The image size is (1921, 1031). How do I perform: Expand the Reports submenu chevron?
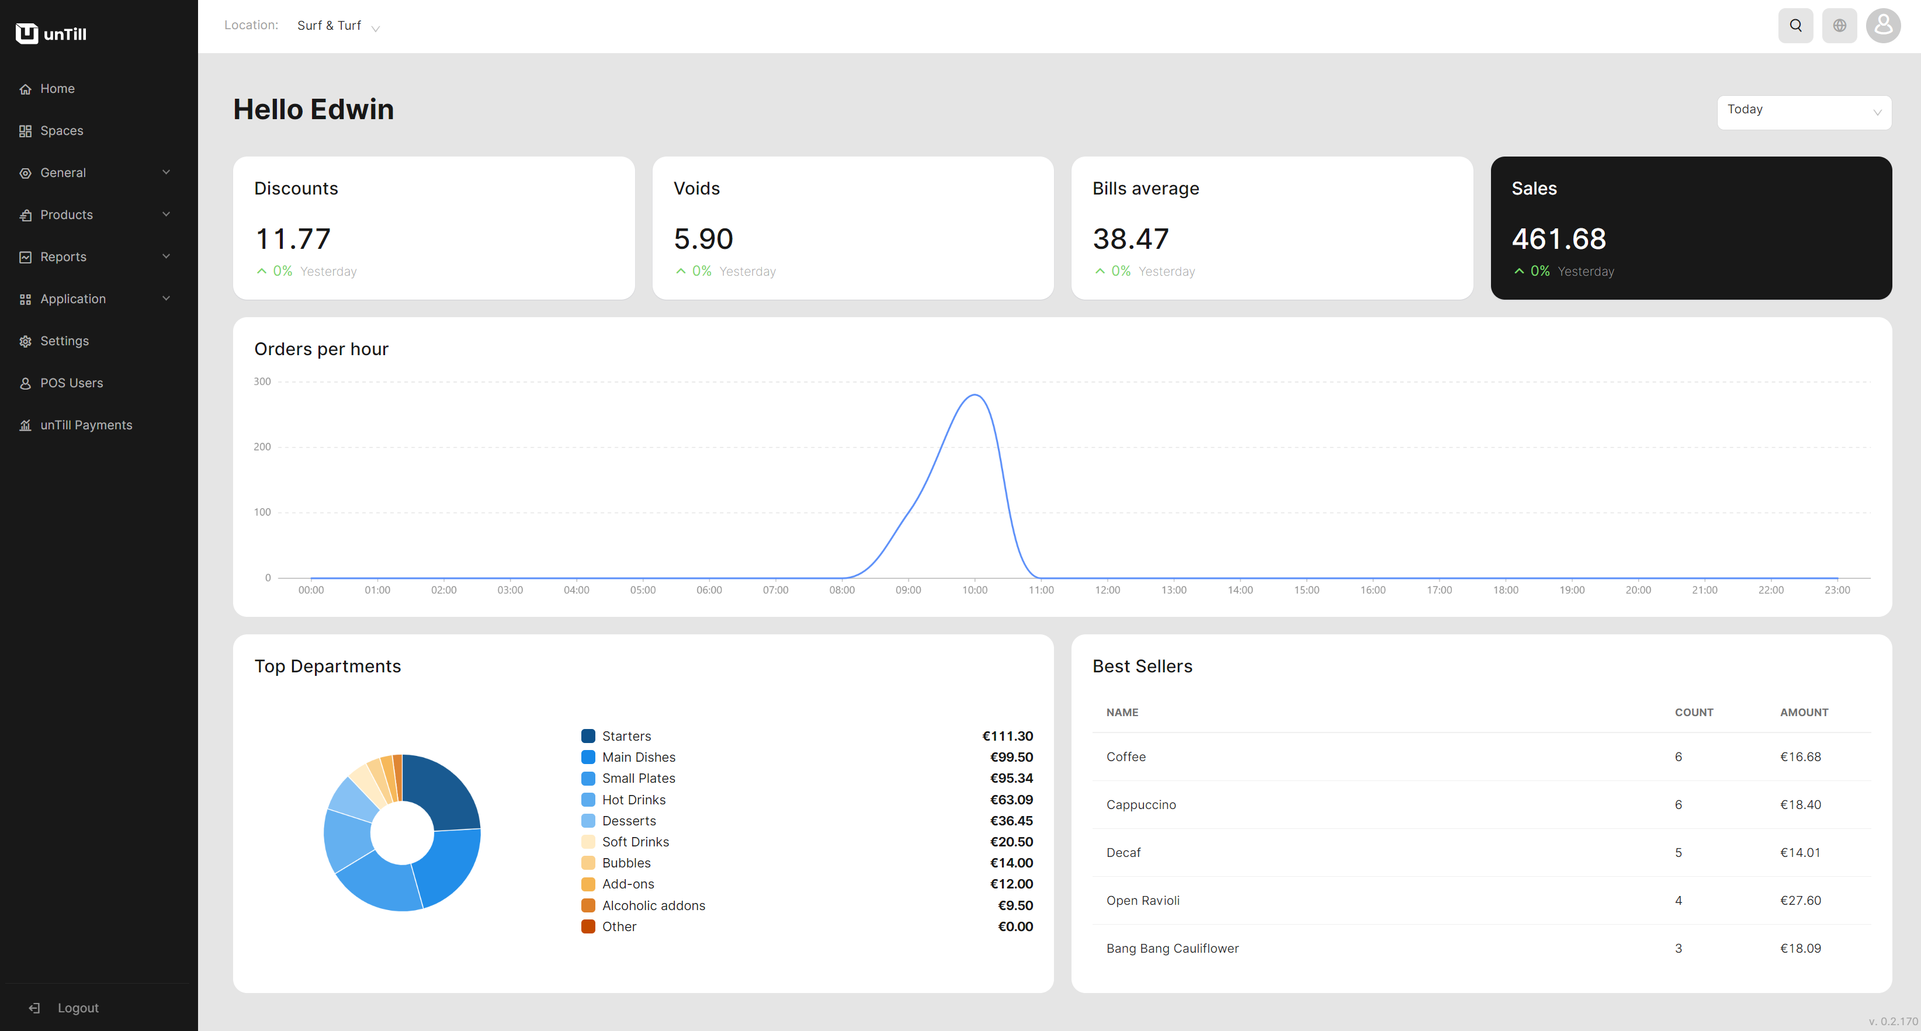(x=167, y=256)
